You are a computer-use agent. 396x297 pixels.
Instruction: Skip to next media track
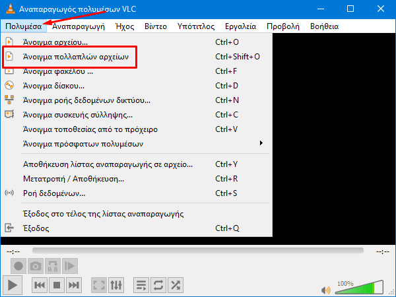tap(74, 285)
